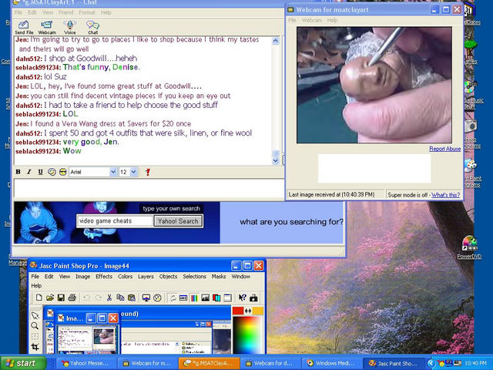Click the Report Abuse link
Screen dimensions: 493x370
(445, 149)
